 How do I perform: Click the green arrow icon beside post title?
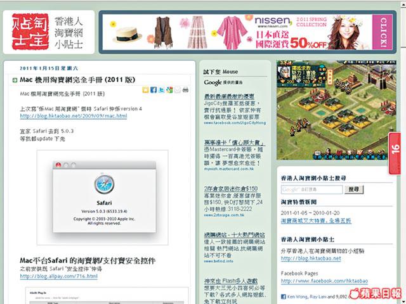pyautogui.click(x=15, y=80)
